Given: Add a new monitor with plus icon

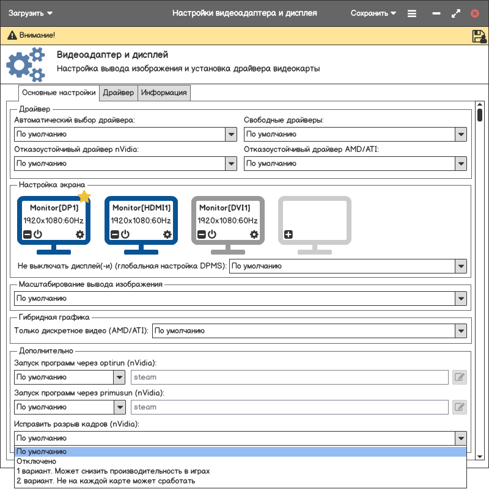Looking at the screenshot, I should click(x=289, y=234).
